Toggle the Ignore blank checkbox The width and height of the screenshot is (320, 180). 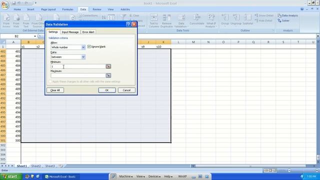tap(89, 46)
